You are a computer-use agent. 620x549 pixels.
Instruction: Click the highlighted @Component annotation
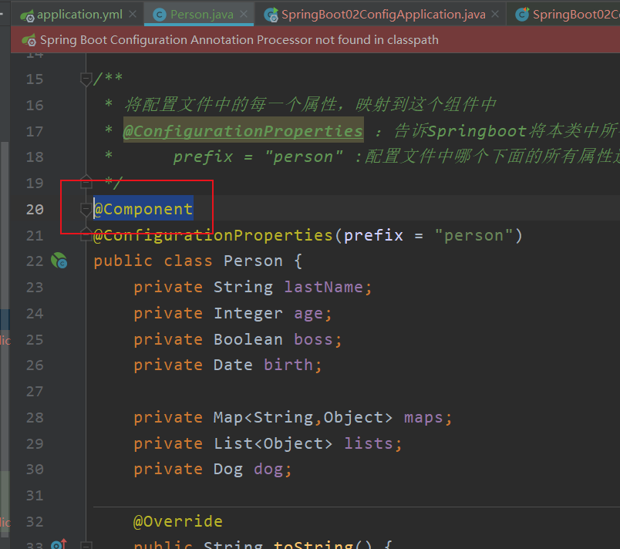point(143,209)
